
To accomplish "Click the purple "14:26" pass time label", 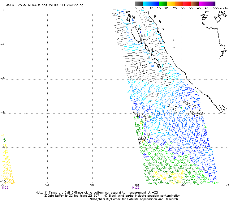I will pos(135,188).
